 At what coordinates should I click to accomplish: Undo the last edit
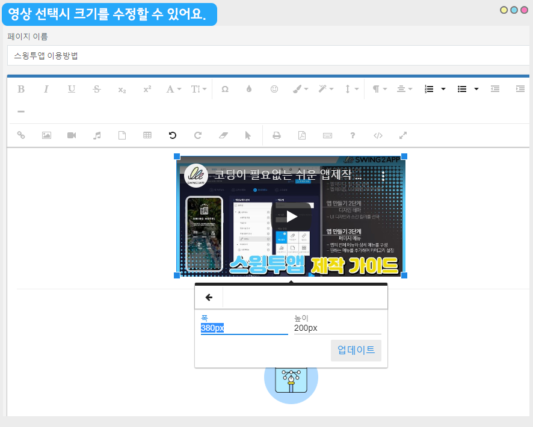173,135
